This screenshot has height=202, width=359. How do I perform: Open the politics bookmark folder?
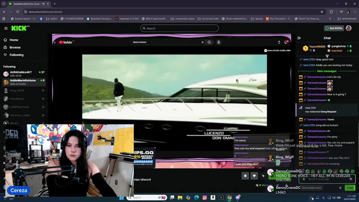coord(52,19)
